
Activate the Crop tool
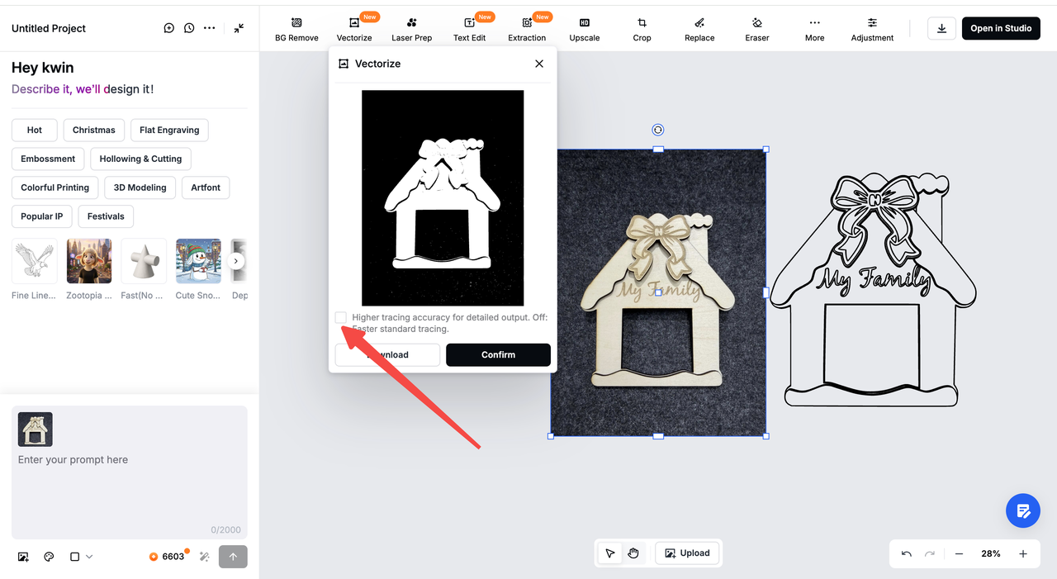pyautogui.click(x=642, y=29)
